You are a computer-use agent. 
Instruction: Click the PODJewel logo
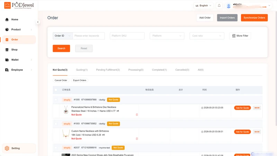coord(19,5)
